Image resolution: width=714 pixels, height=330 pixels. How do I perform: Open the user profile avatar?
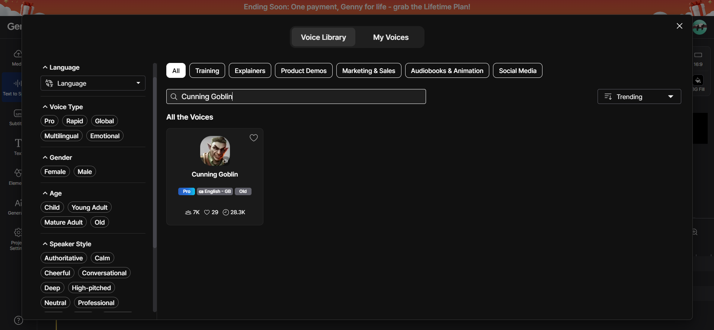(700, 27)
